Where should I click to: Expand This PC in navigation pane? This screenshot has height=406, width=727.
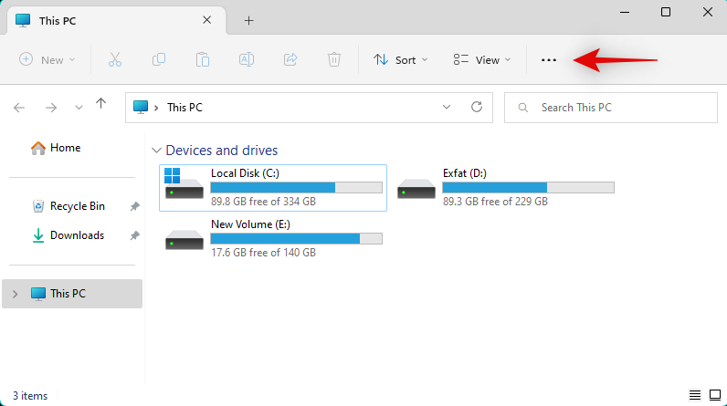(15, 294)
